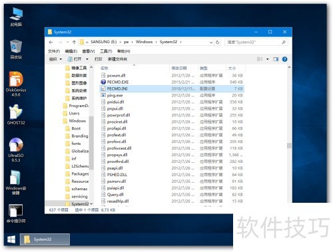Open the Organize dropdown in toolbar

pos(55,59)
